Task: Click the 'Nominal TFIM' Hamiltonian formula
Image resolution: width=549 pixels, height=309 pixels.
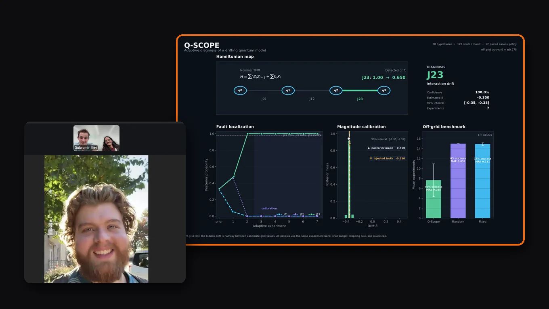Action: 260,76
